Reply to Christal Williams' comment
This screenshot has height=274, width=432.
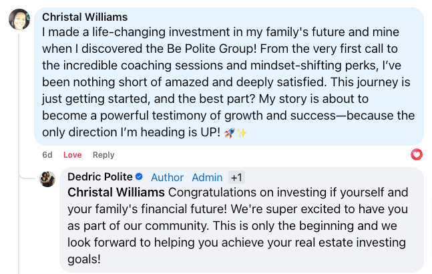103,155
